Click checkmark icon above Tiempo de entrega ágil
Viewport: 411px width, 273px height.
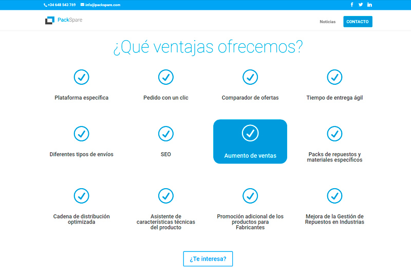tap(335, 77)
